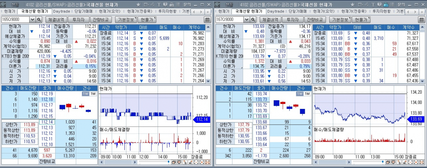Switch to the 현재가(요약) tab in left window
This screenshot has height=168, width=427.
pos(109,11)
